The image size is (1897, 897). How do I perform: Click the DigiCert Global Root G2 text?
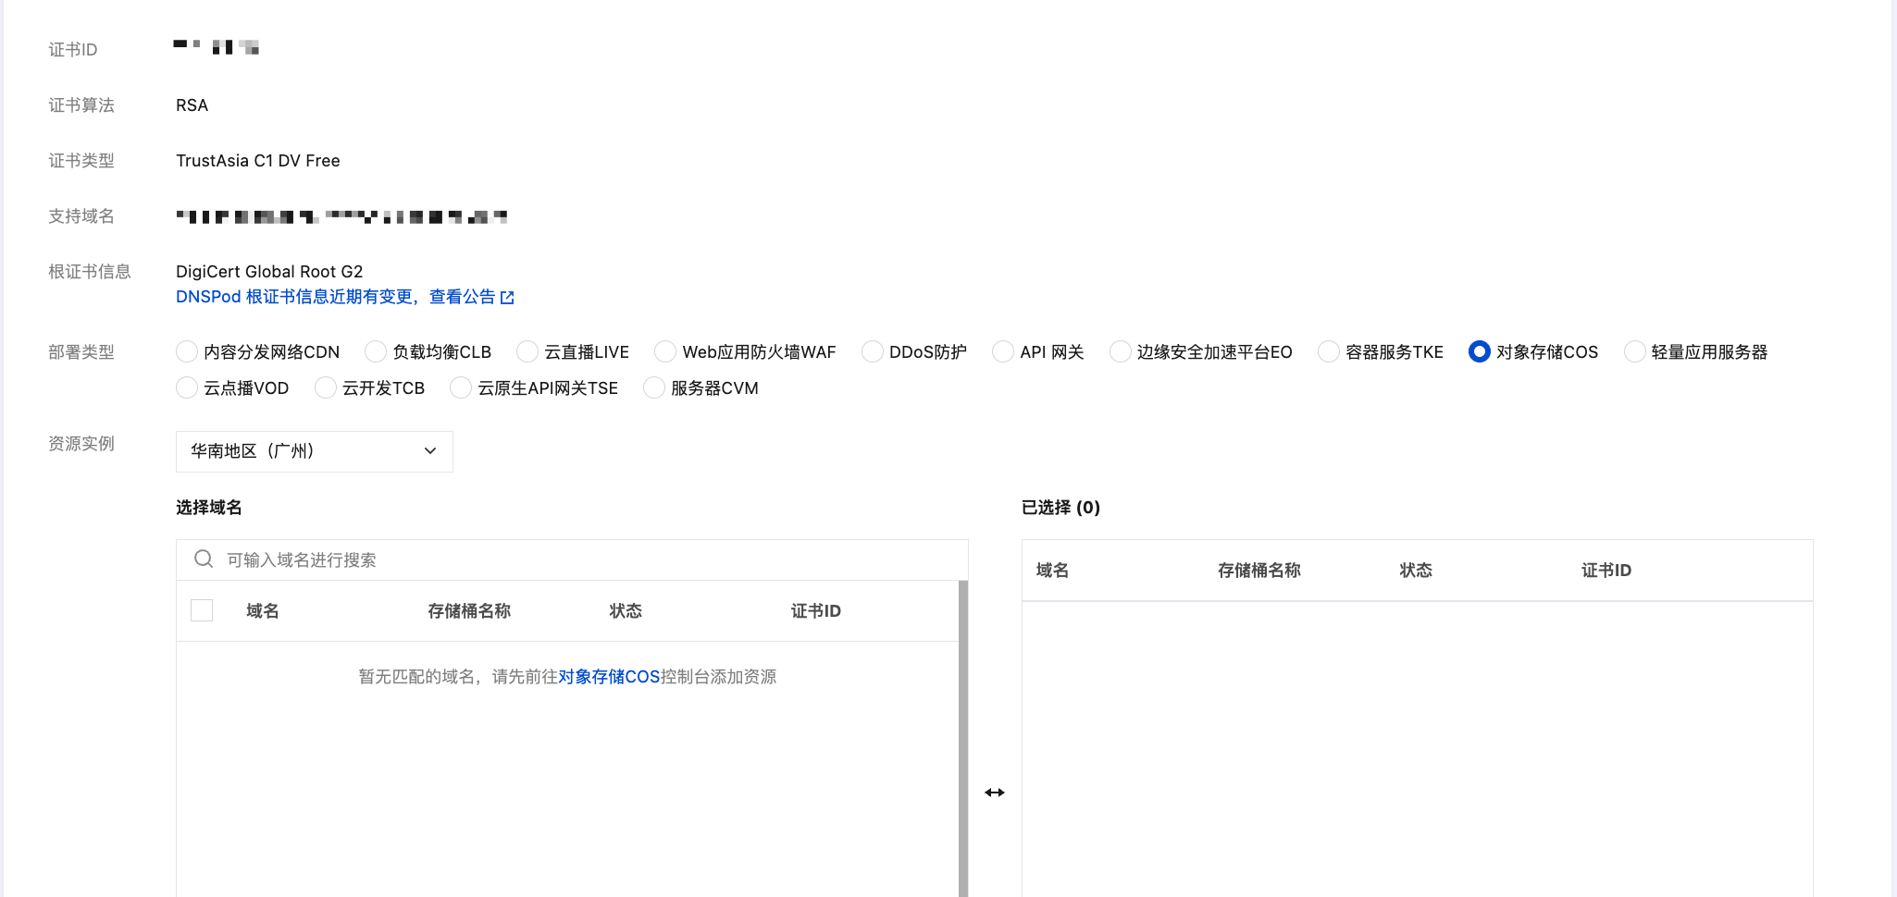pyautogui.click(x=269, y=272)
